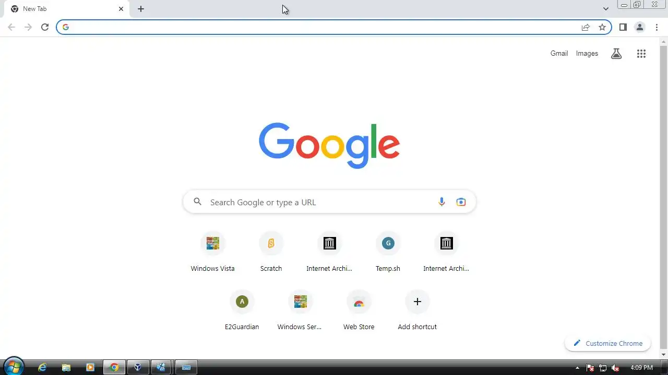
Task: Click the forward navigation arrow
Action: (x=28, y=27)
